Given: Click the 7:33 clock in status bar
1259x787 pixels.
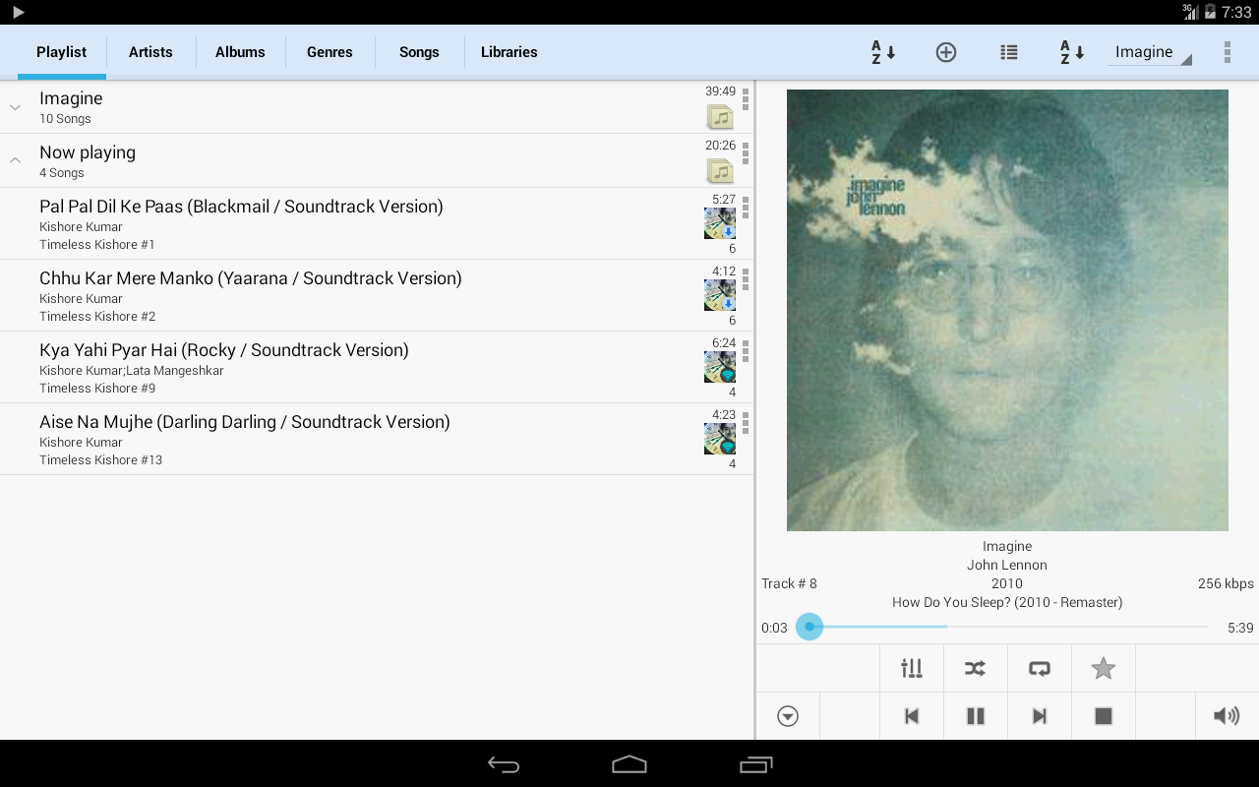Looking at the screenshot, I should click(x=1236, y=12).
